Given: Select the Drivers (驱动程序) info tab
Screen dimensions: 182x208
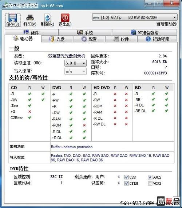Looking at the screenshot, I should coord(157,39).
